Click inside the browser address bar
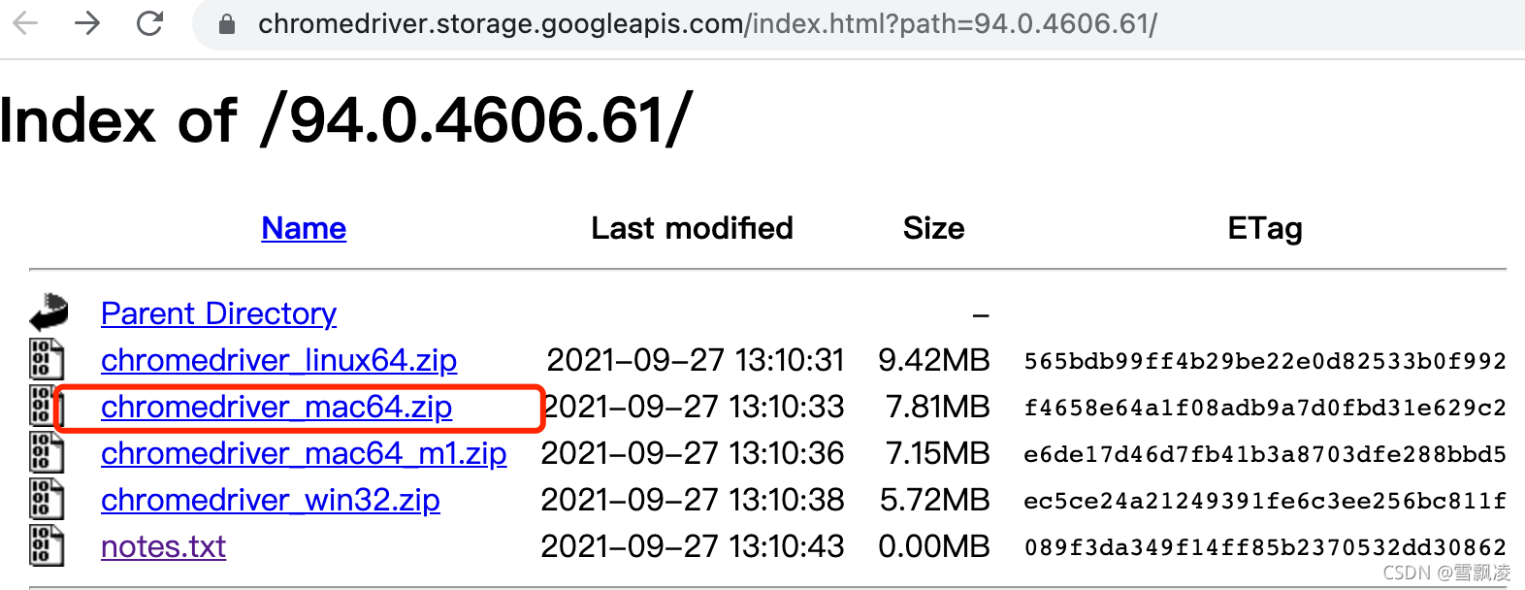This screenshot has height=590, width=1525. click(679, 24)
